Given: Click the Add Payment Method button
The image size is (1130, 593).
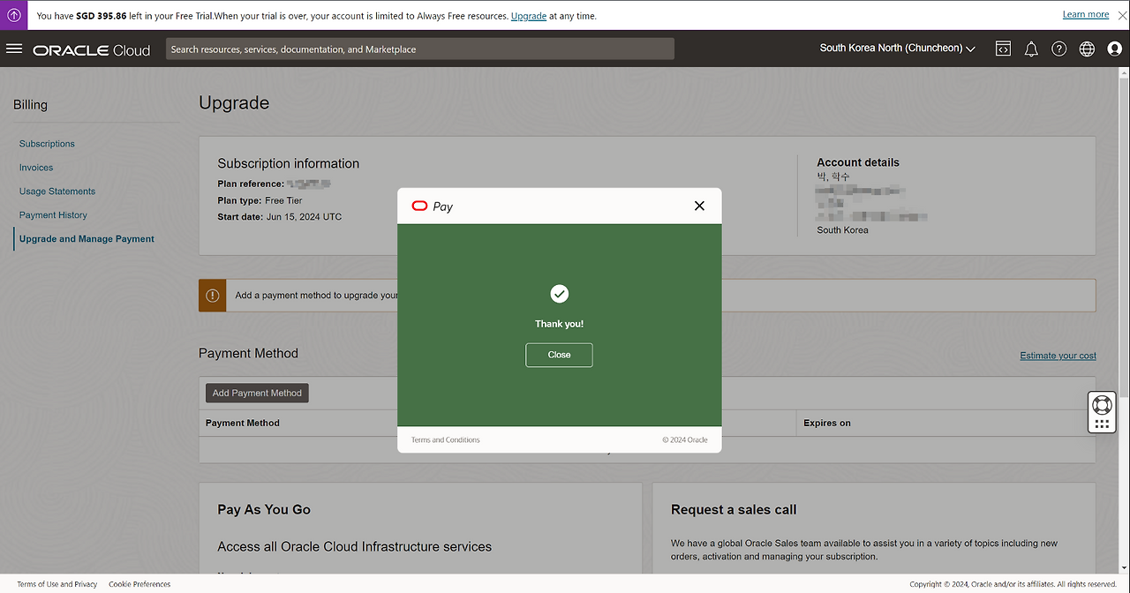Looking at the screenshot, I should pos(257,394).
